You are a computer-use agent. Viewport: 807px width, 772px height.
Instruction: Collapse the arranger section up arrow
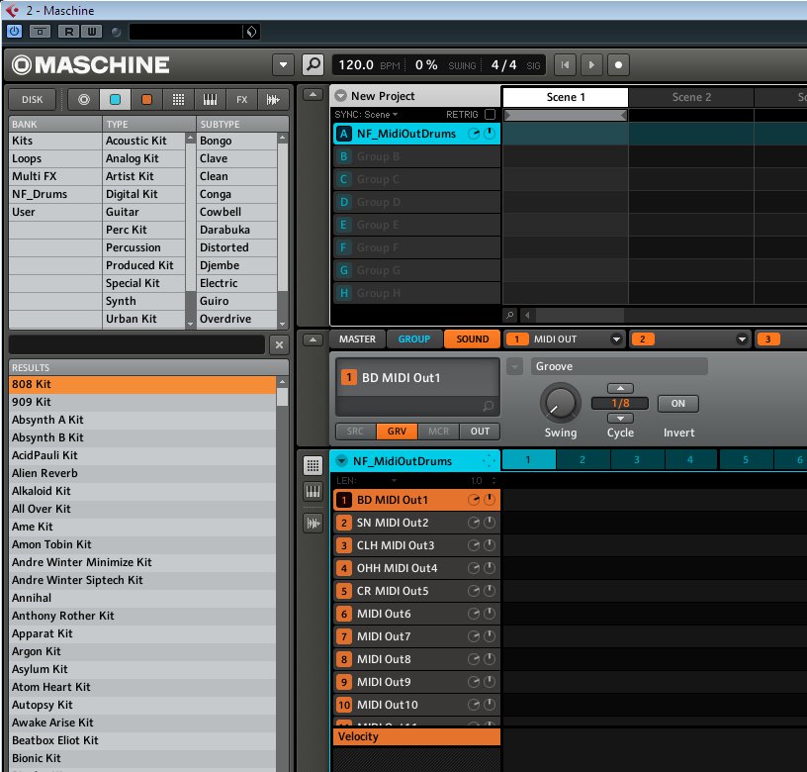pos(313,94)
